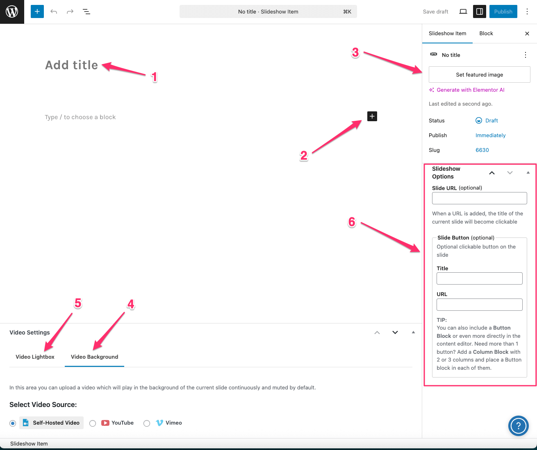This screenshot has height=450, width=537.
Task: Collapse the Slideshow Options panel triangle
Action: coord(528,173)
